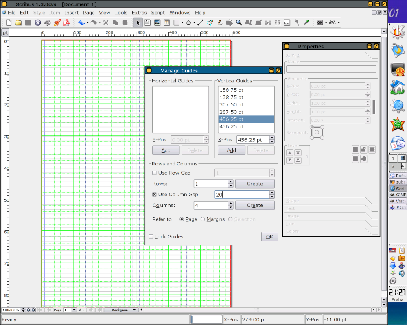
Task: Toggle the Lock Guides checkbox
Action: point(151,237)
